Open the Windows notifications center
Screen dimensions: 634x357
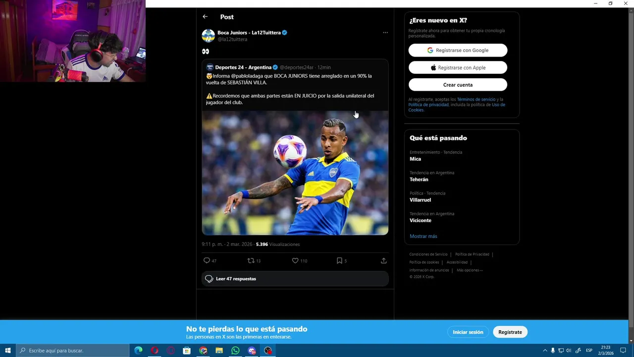(x=623, y=351)
